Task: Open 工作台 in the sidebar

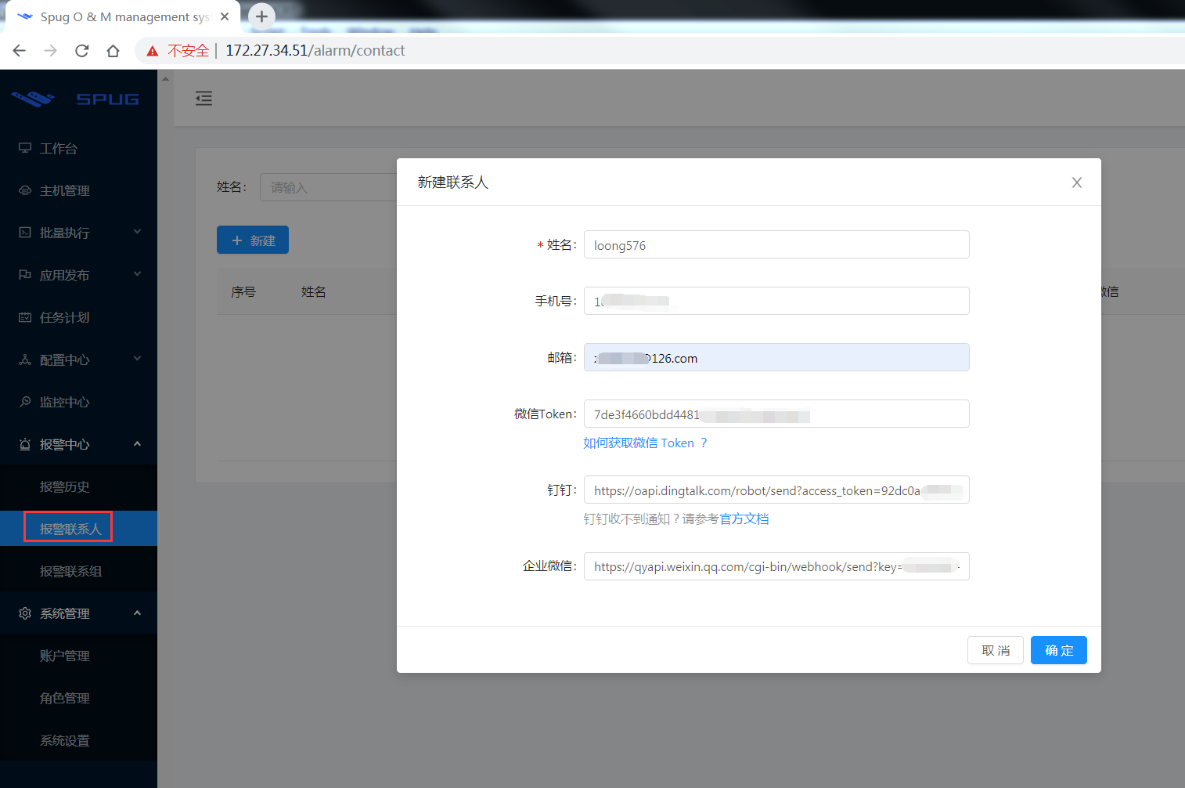Action: click(78, 148)
